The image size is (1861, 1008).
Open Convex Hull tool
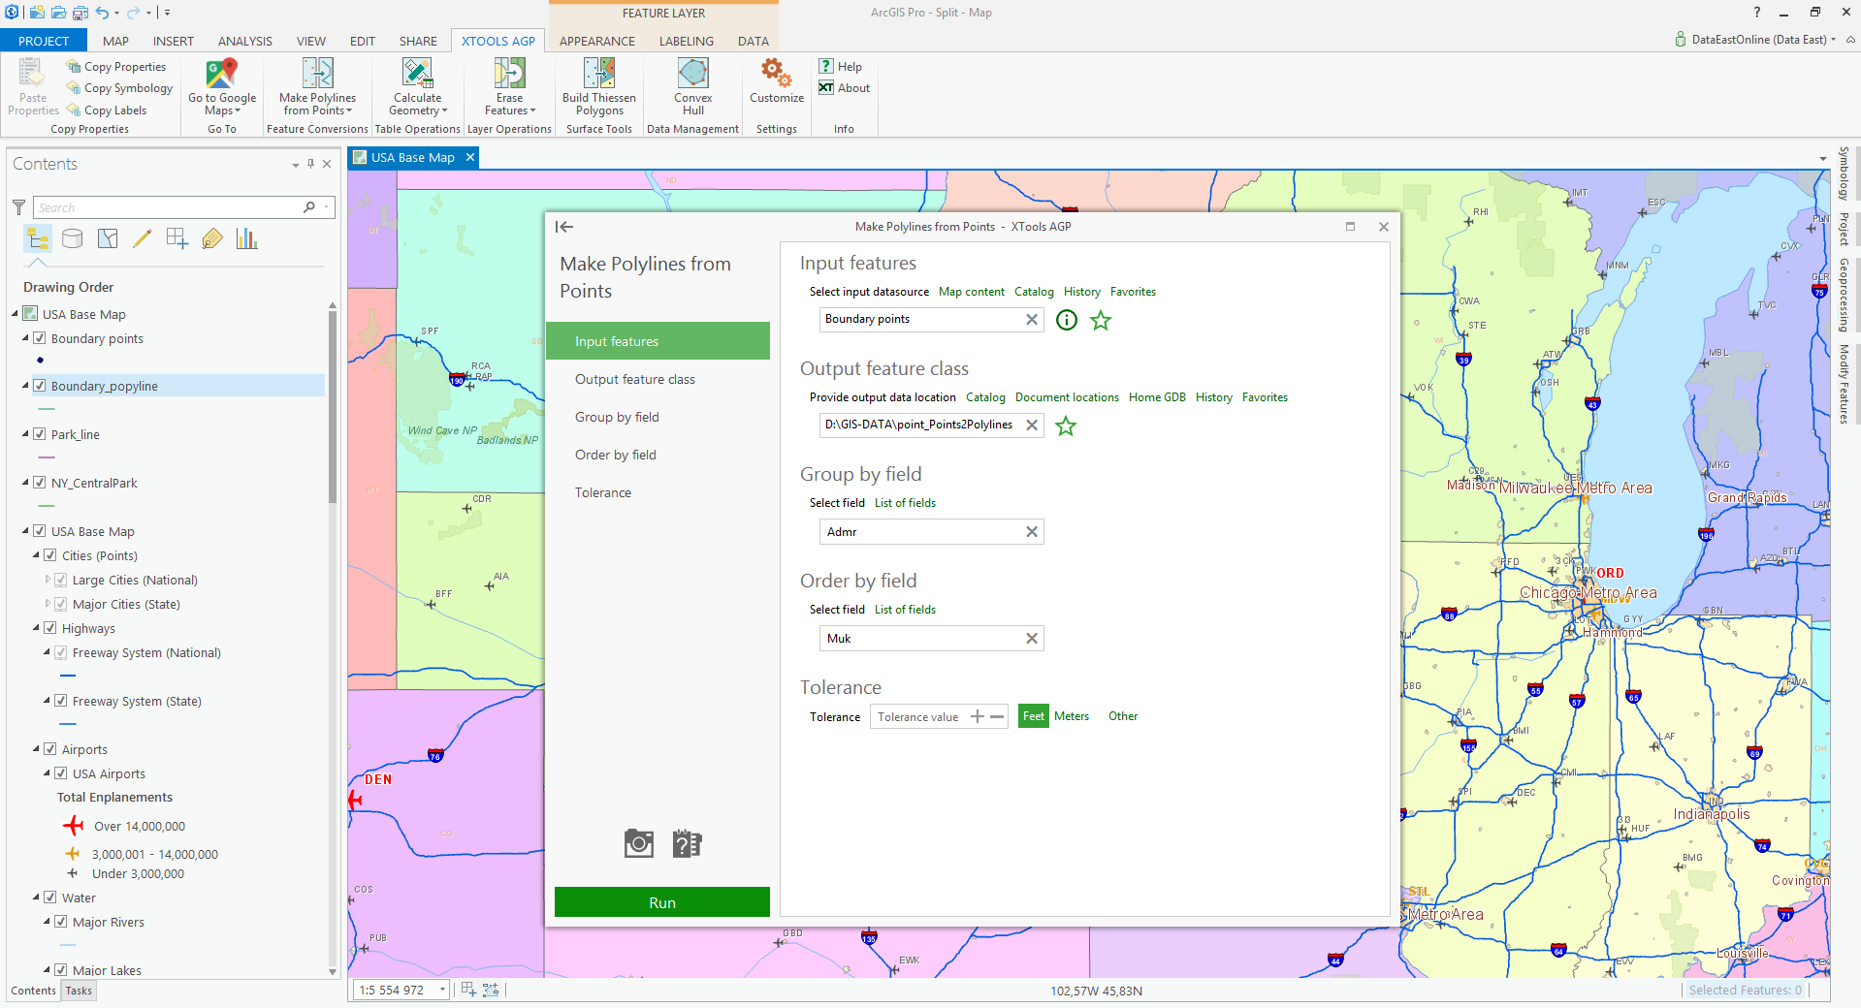(692, 86)
